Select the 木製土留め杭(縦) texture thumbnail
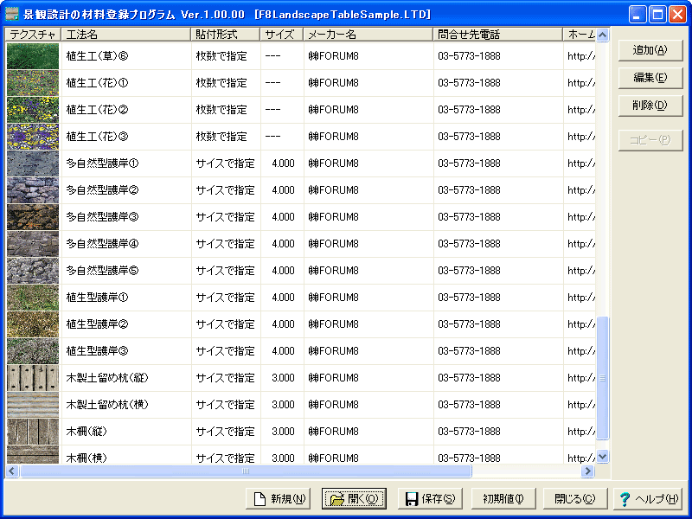 tap(33, 378)
